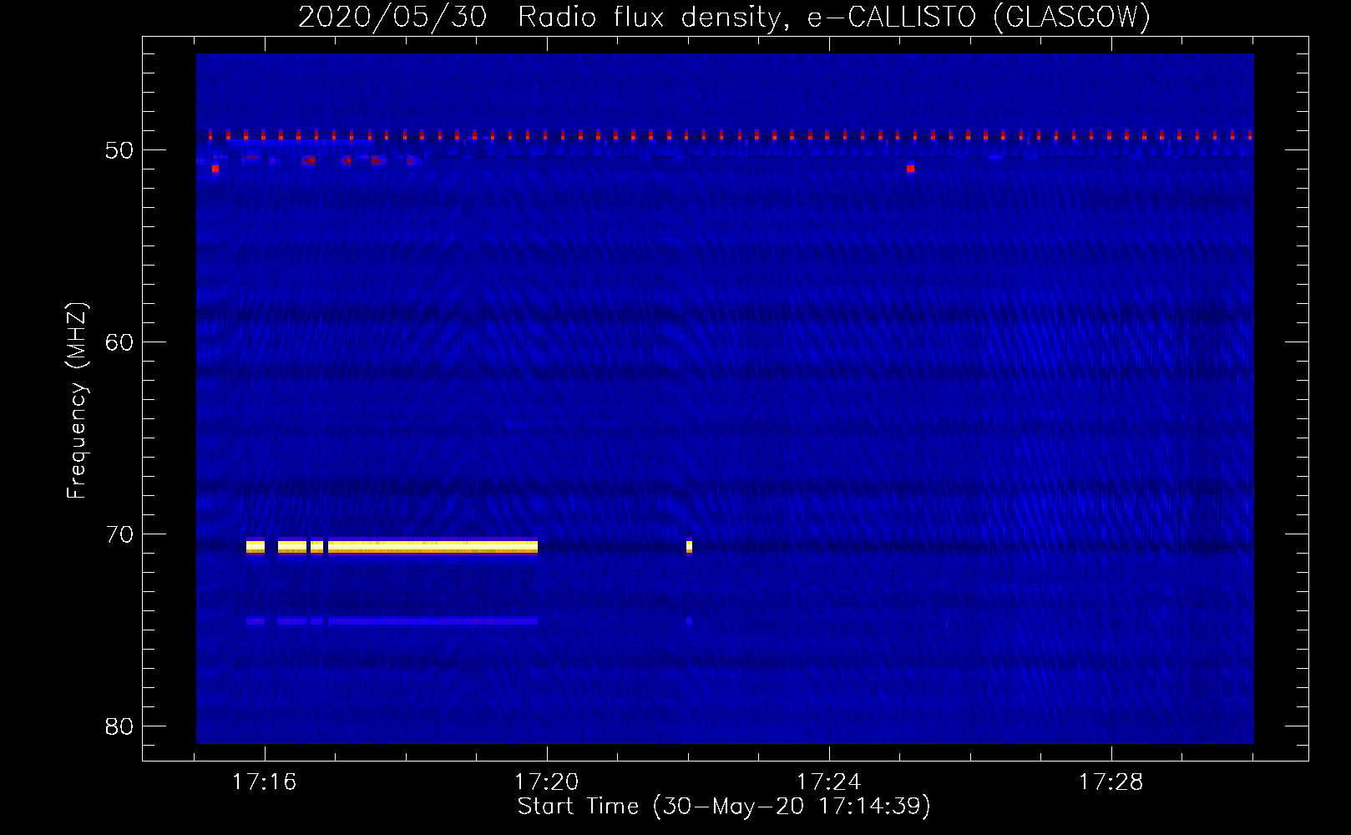This screenshot has width=1351, height=835.
Task: Click the 70 frequency tick label
Action: click(x=119, y=534)
